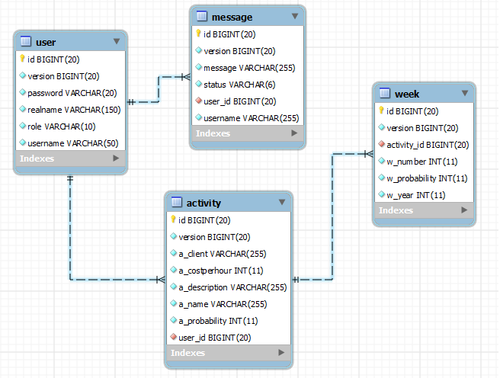Click the user table icon
The height and width of the screenshot is (378, 500).
pos(25,41)
